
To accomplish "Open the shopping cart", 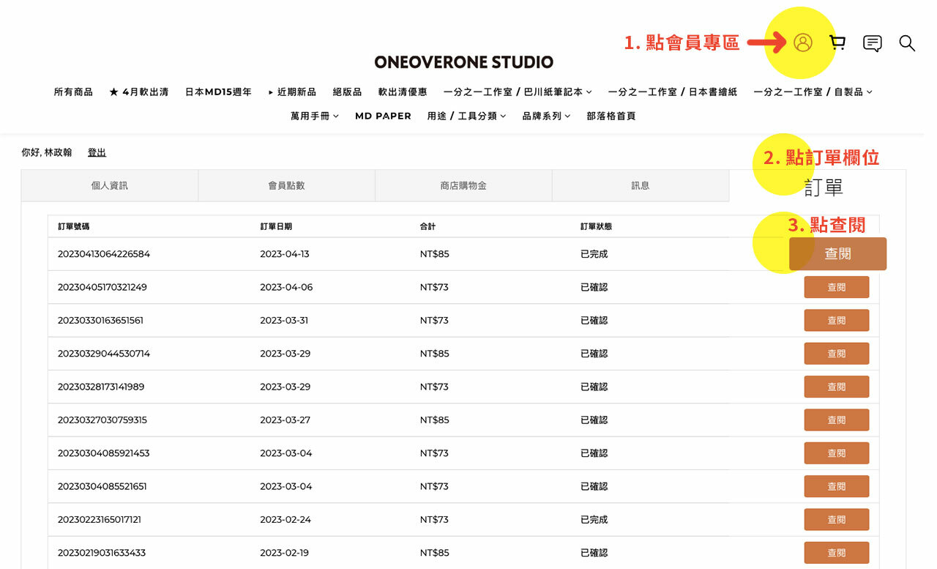I will point(837,43).
